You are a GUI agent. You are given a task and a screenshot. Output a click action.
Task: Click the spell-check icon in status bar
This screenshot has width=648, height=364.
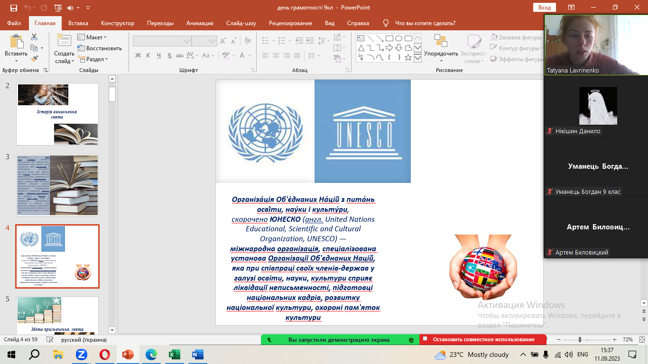tap(49, 339)
